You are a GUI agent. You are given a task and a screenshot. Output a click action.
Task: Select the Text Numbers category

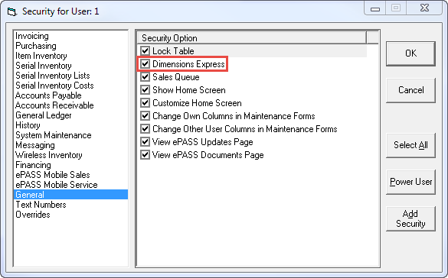coord(41,205)
